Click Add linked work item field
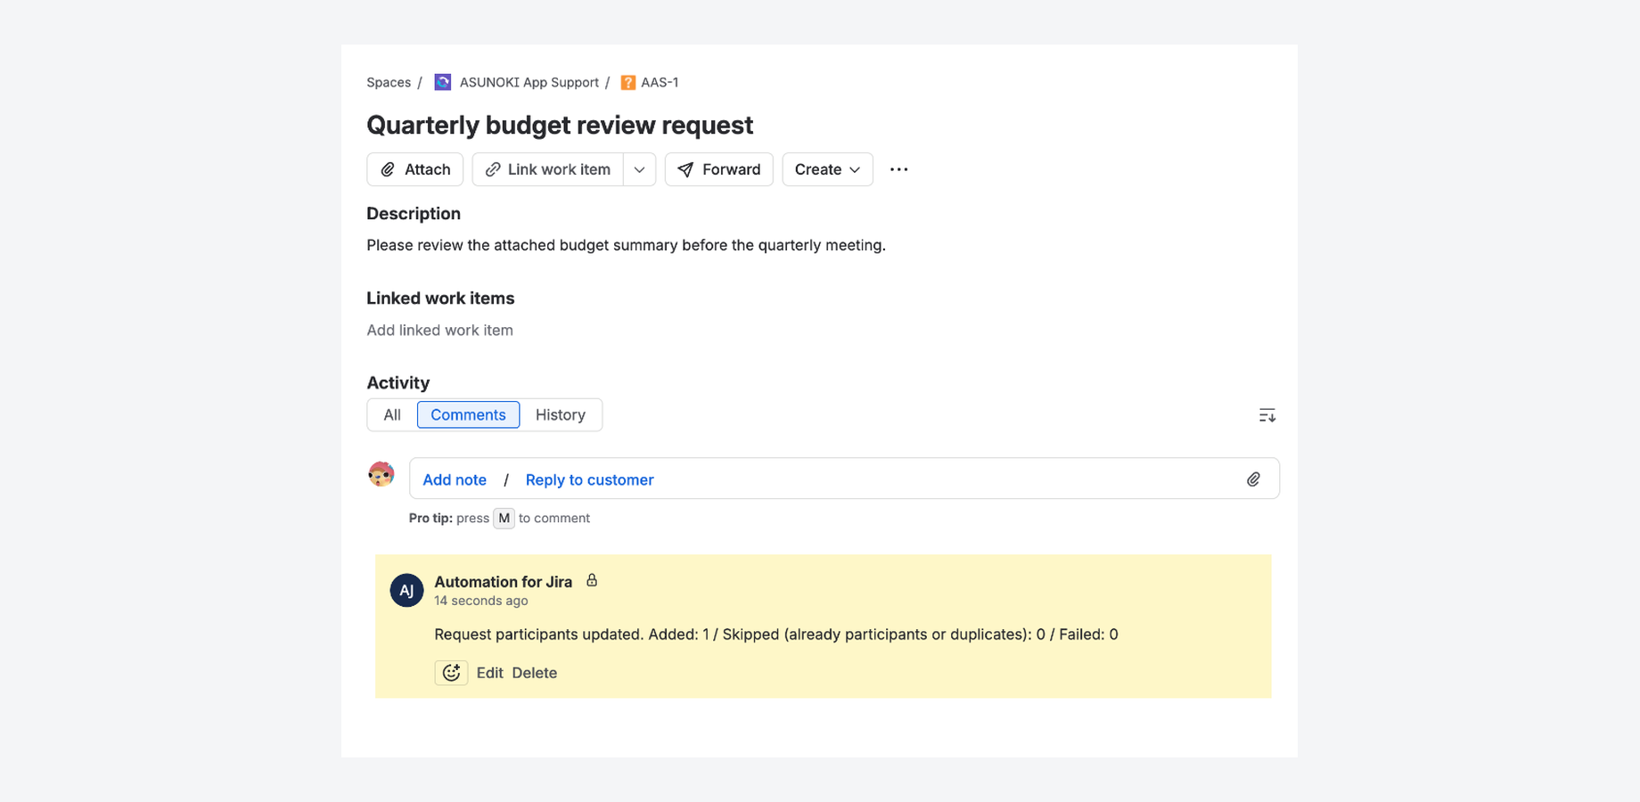 440,331
